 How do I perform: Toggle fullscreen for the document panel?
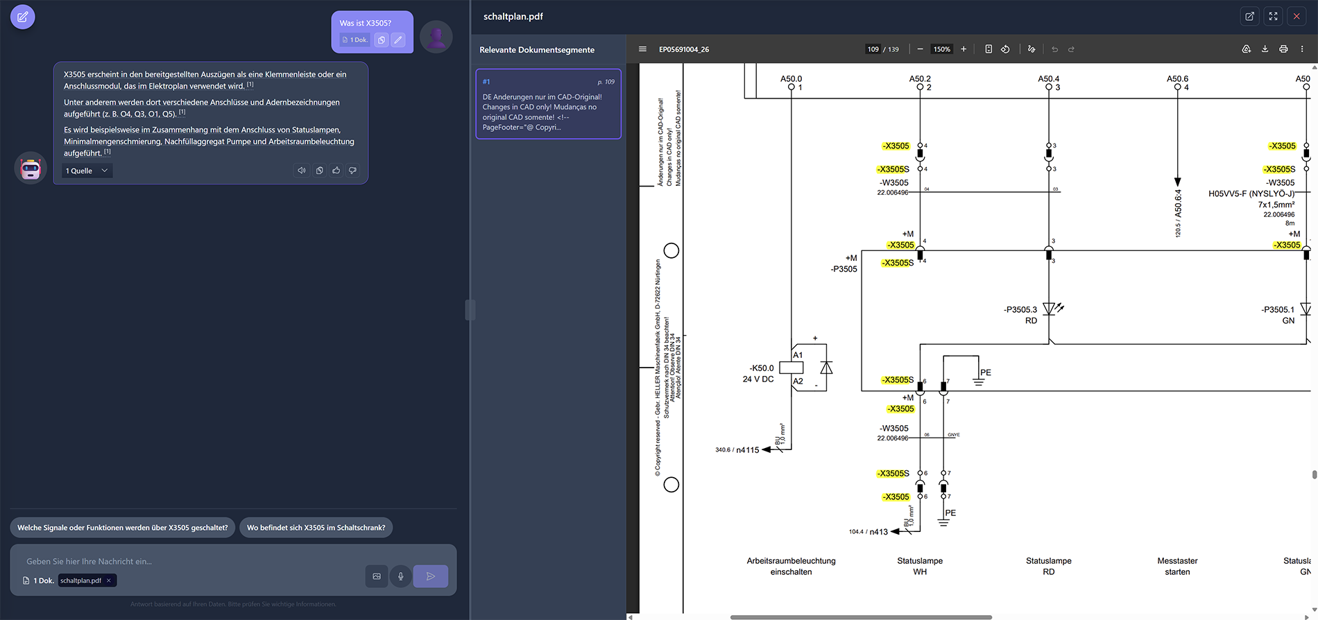tap(1273, 17)
